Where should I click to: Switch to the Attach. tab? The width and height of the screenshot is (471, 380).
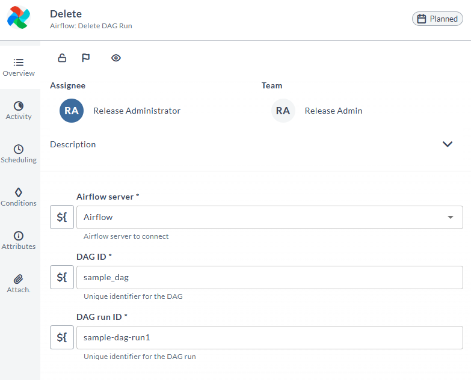point(19,283)
